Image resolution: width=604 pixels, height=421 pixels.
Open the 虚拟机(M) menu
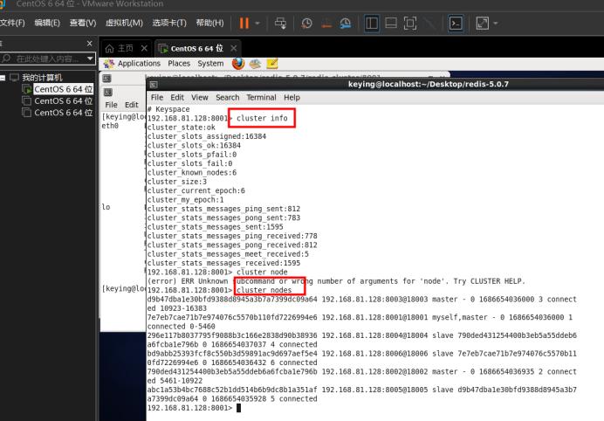click(x=124, y=23)
